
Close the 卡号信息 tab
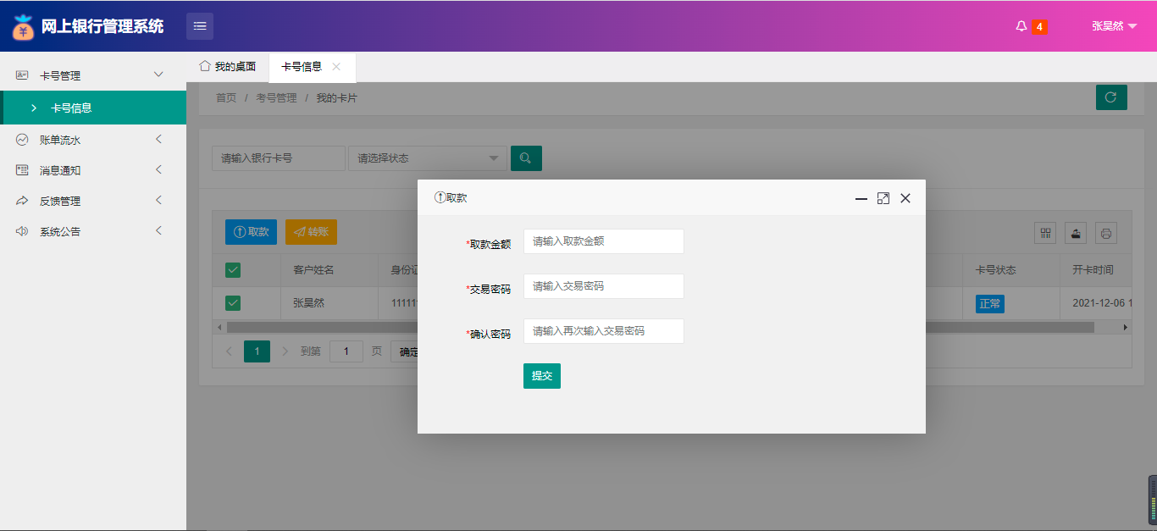[336, 66]
